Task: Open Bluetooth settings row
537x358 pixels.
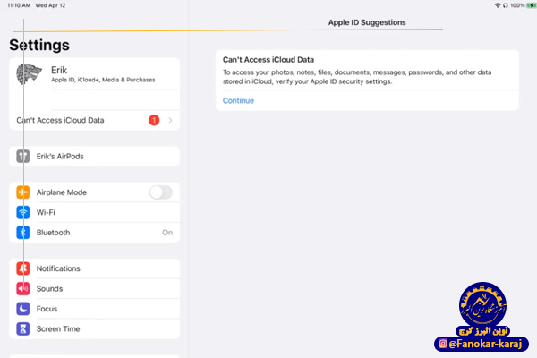Action: [95, 233]
